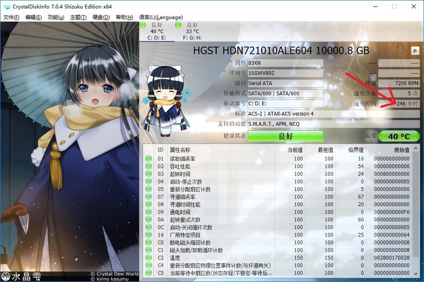Select raw value 000800000000
This screenshot has height=282, width=424.
[392, 174]
